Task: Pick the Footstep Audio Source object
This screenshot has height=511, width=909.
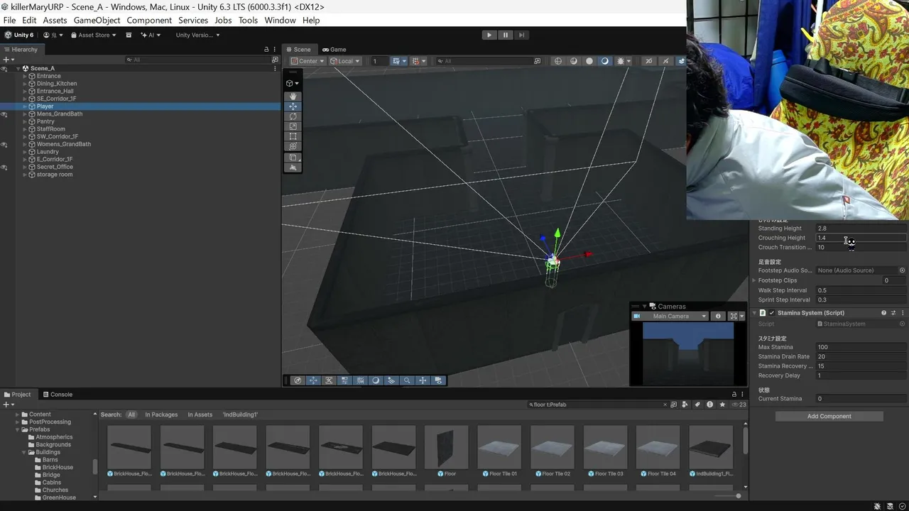Action: pyautogui.click(x=902, y=270)
